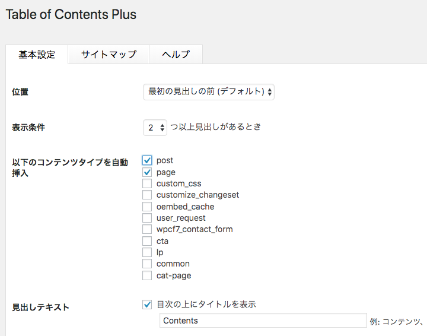Switch to the 基本設定 tab
The image size is (427, 336).
pyautogui.click(x=37, y=55)
